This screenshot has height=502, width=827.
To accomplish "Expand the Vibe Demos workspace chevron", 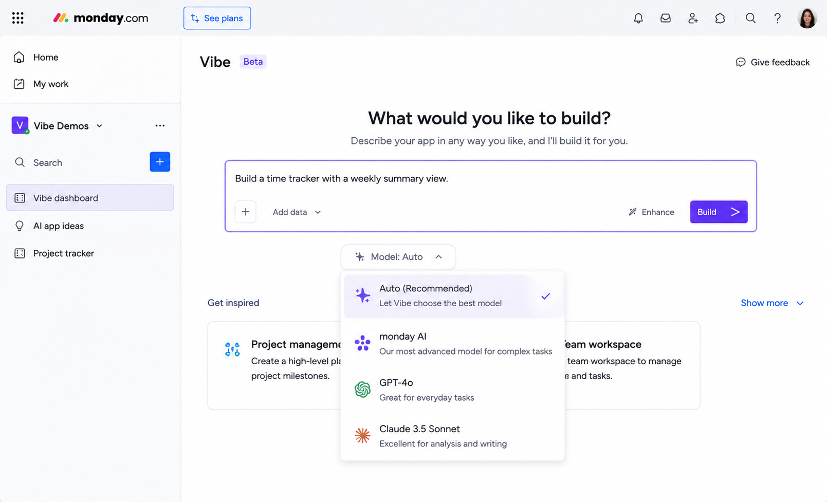I will pyautogui.click(x=99, y=126).
